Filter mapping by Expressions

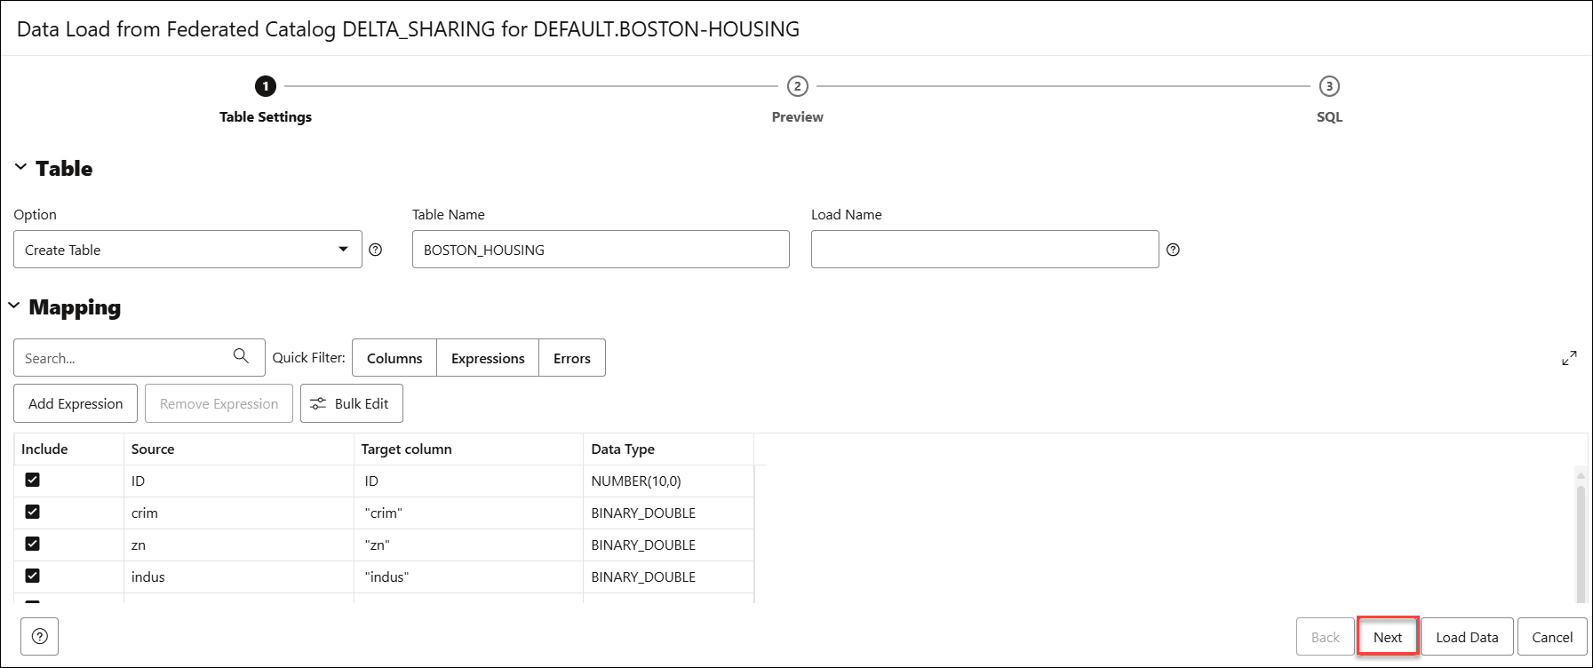click(x=488, y=358)
